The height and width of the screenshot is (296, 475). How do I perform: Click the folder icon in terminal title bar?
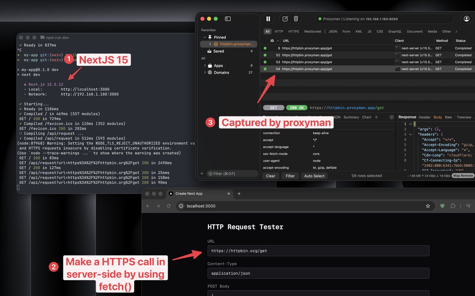[42, 37]
